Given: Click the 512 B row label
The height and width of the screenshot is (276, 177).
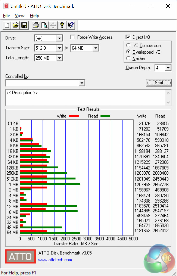Looking at the screenshot, I should pos(13,123).
